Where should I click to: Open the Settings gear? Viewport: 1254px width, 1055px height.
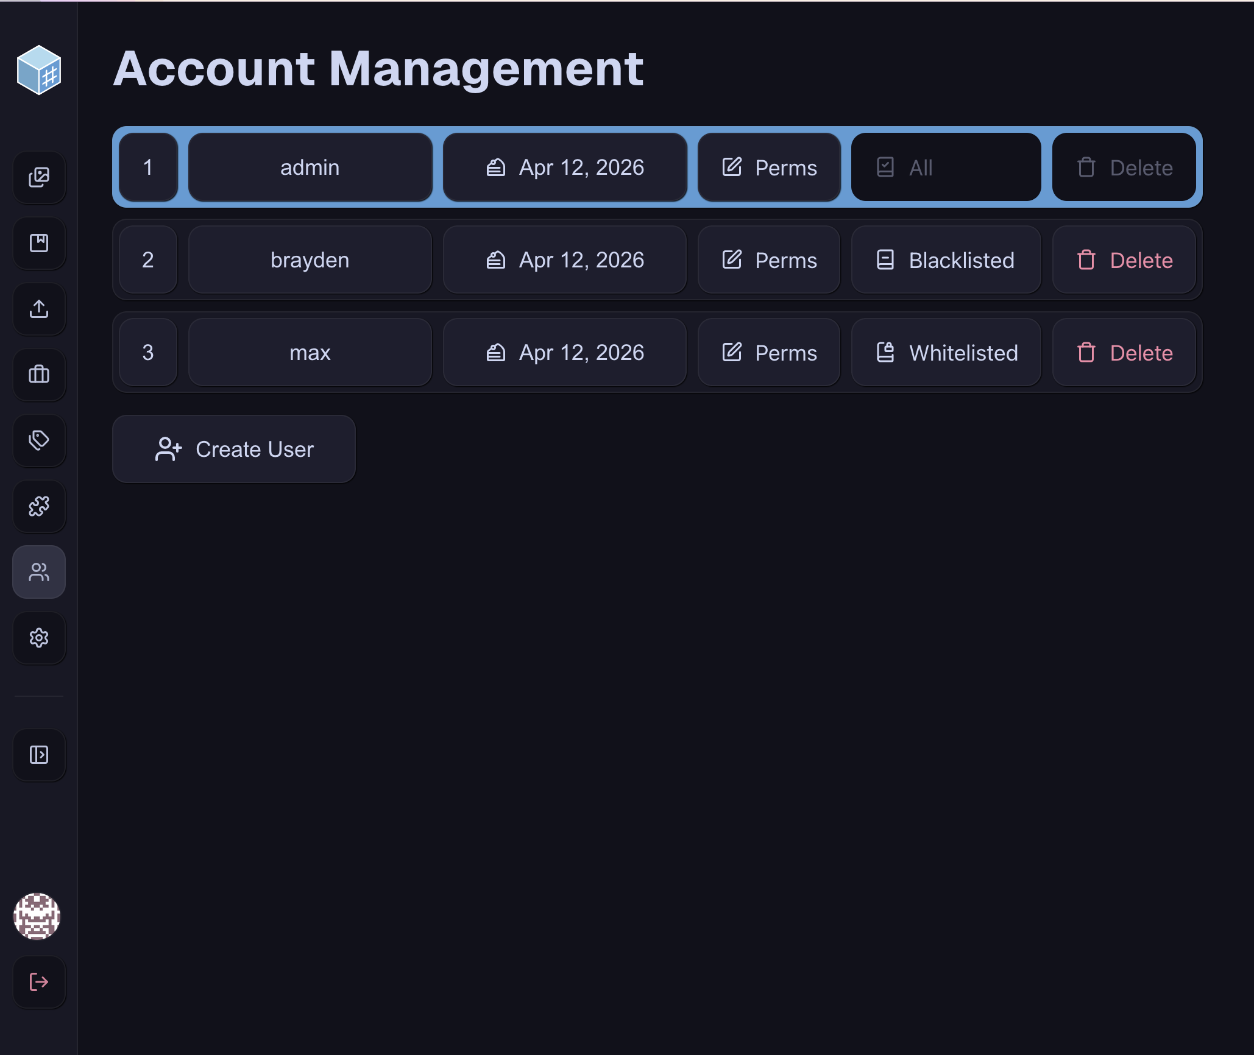pos(39,638)
